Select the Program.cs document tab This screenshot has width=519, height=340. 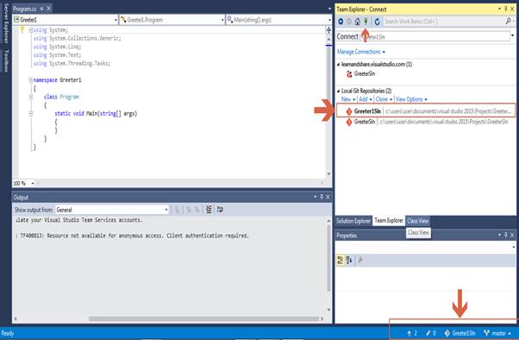(25, 9)
